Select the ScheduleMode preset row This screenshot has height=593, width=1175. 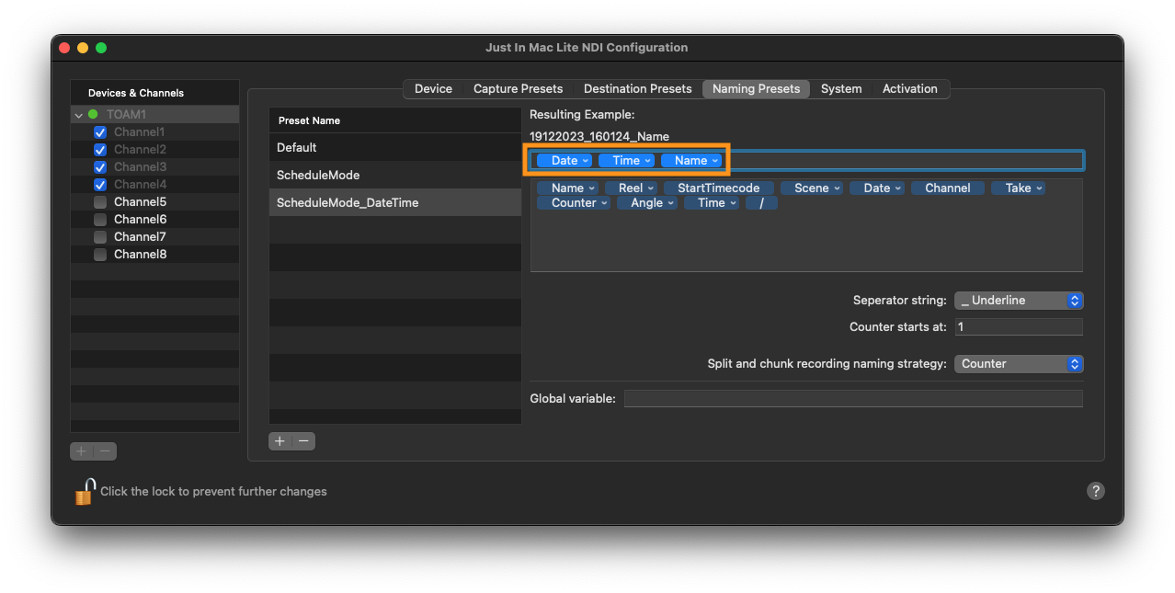click(395, 175)
